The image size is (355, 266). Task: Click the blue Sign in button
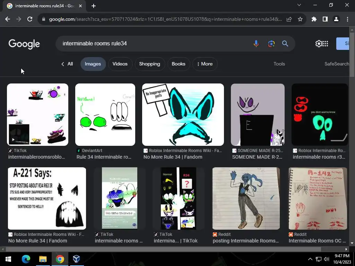point(343,44)
